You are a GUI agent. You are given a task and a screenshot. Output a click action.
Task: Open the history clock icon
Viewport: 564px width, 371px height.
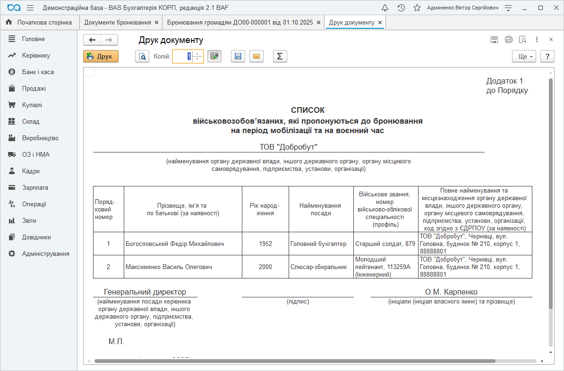[x=401, y=8]
